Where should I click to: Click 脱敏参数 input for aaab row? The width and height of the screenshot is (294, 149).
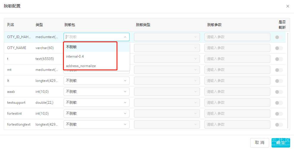[237, 92]
